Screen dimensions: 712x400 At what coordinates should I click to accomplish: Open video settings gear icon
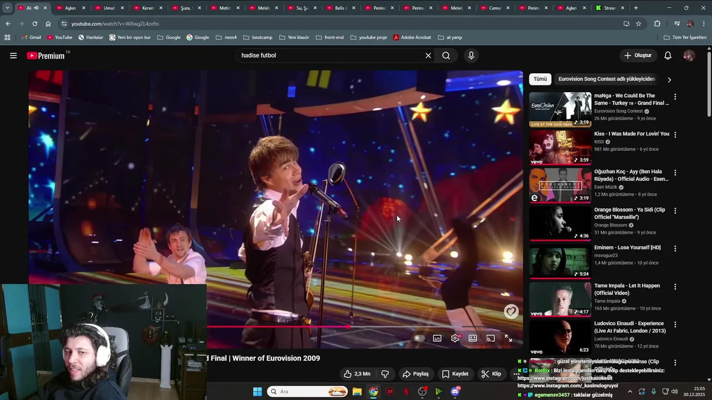[x=455, y=338]
